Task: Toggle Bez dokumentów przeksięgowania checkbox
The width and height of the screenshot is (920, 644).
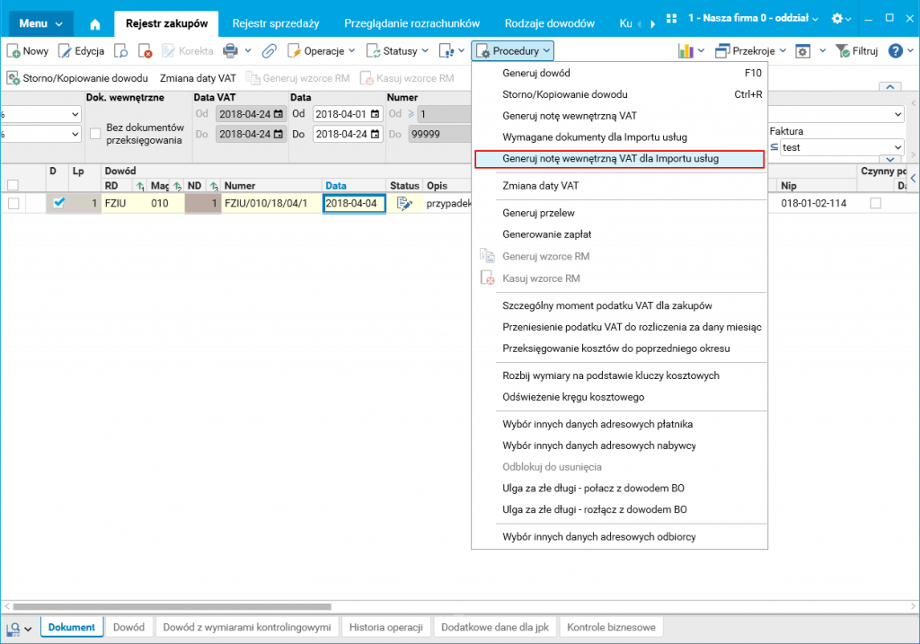Action: [95, 134]
